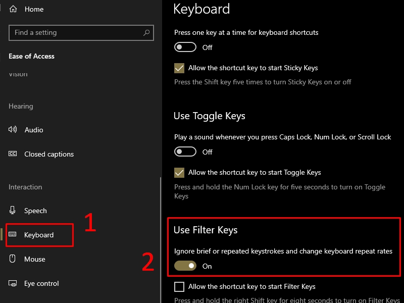Uncheck shortcut key to start Sticky Keys
Screen dimensions: 404x303
[179, 68]
